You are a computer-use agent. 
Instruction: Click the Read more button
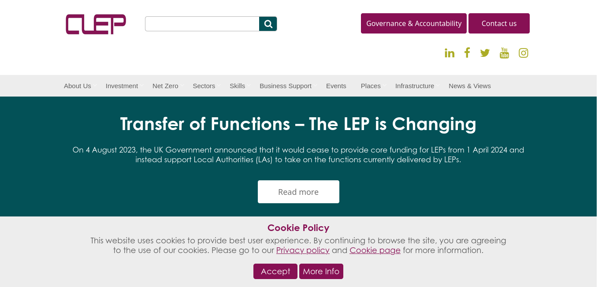(298, 192)
